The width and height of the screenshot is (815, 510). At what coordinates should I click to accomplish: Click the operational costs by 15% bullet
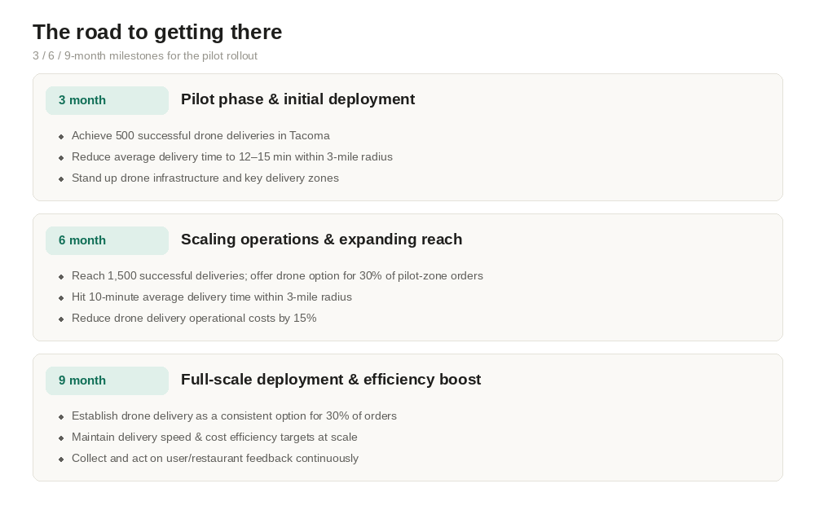pos(194,319)
